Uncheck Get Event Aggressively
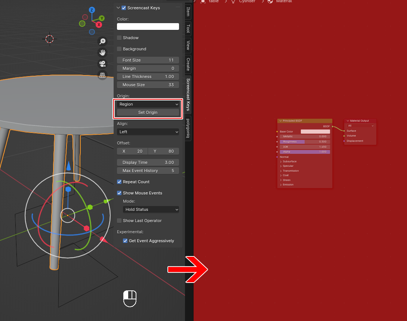 [x=125, y=241]
